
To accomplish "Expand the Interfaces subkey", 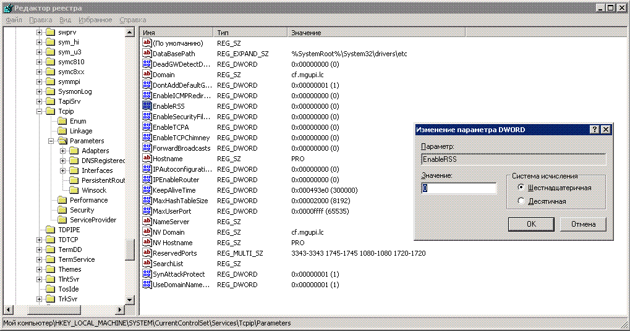I will (x=62, y=170).
